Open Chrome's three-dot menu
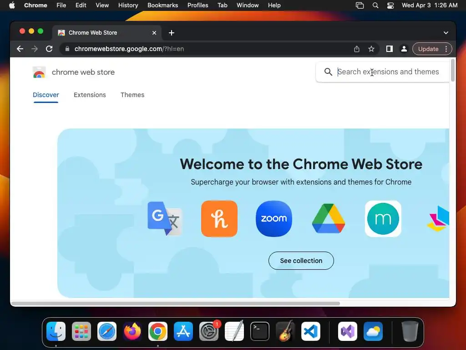 [x=446, y=49]
